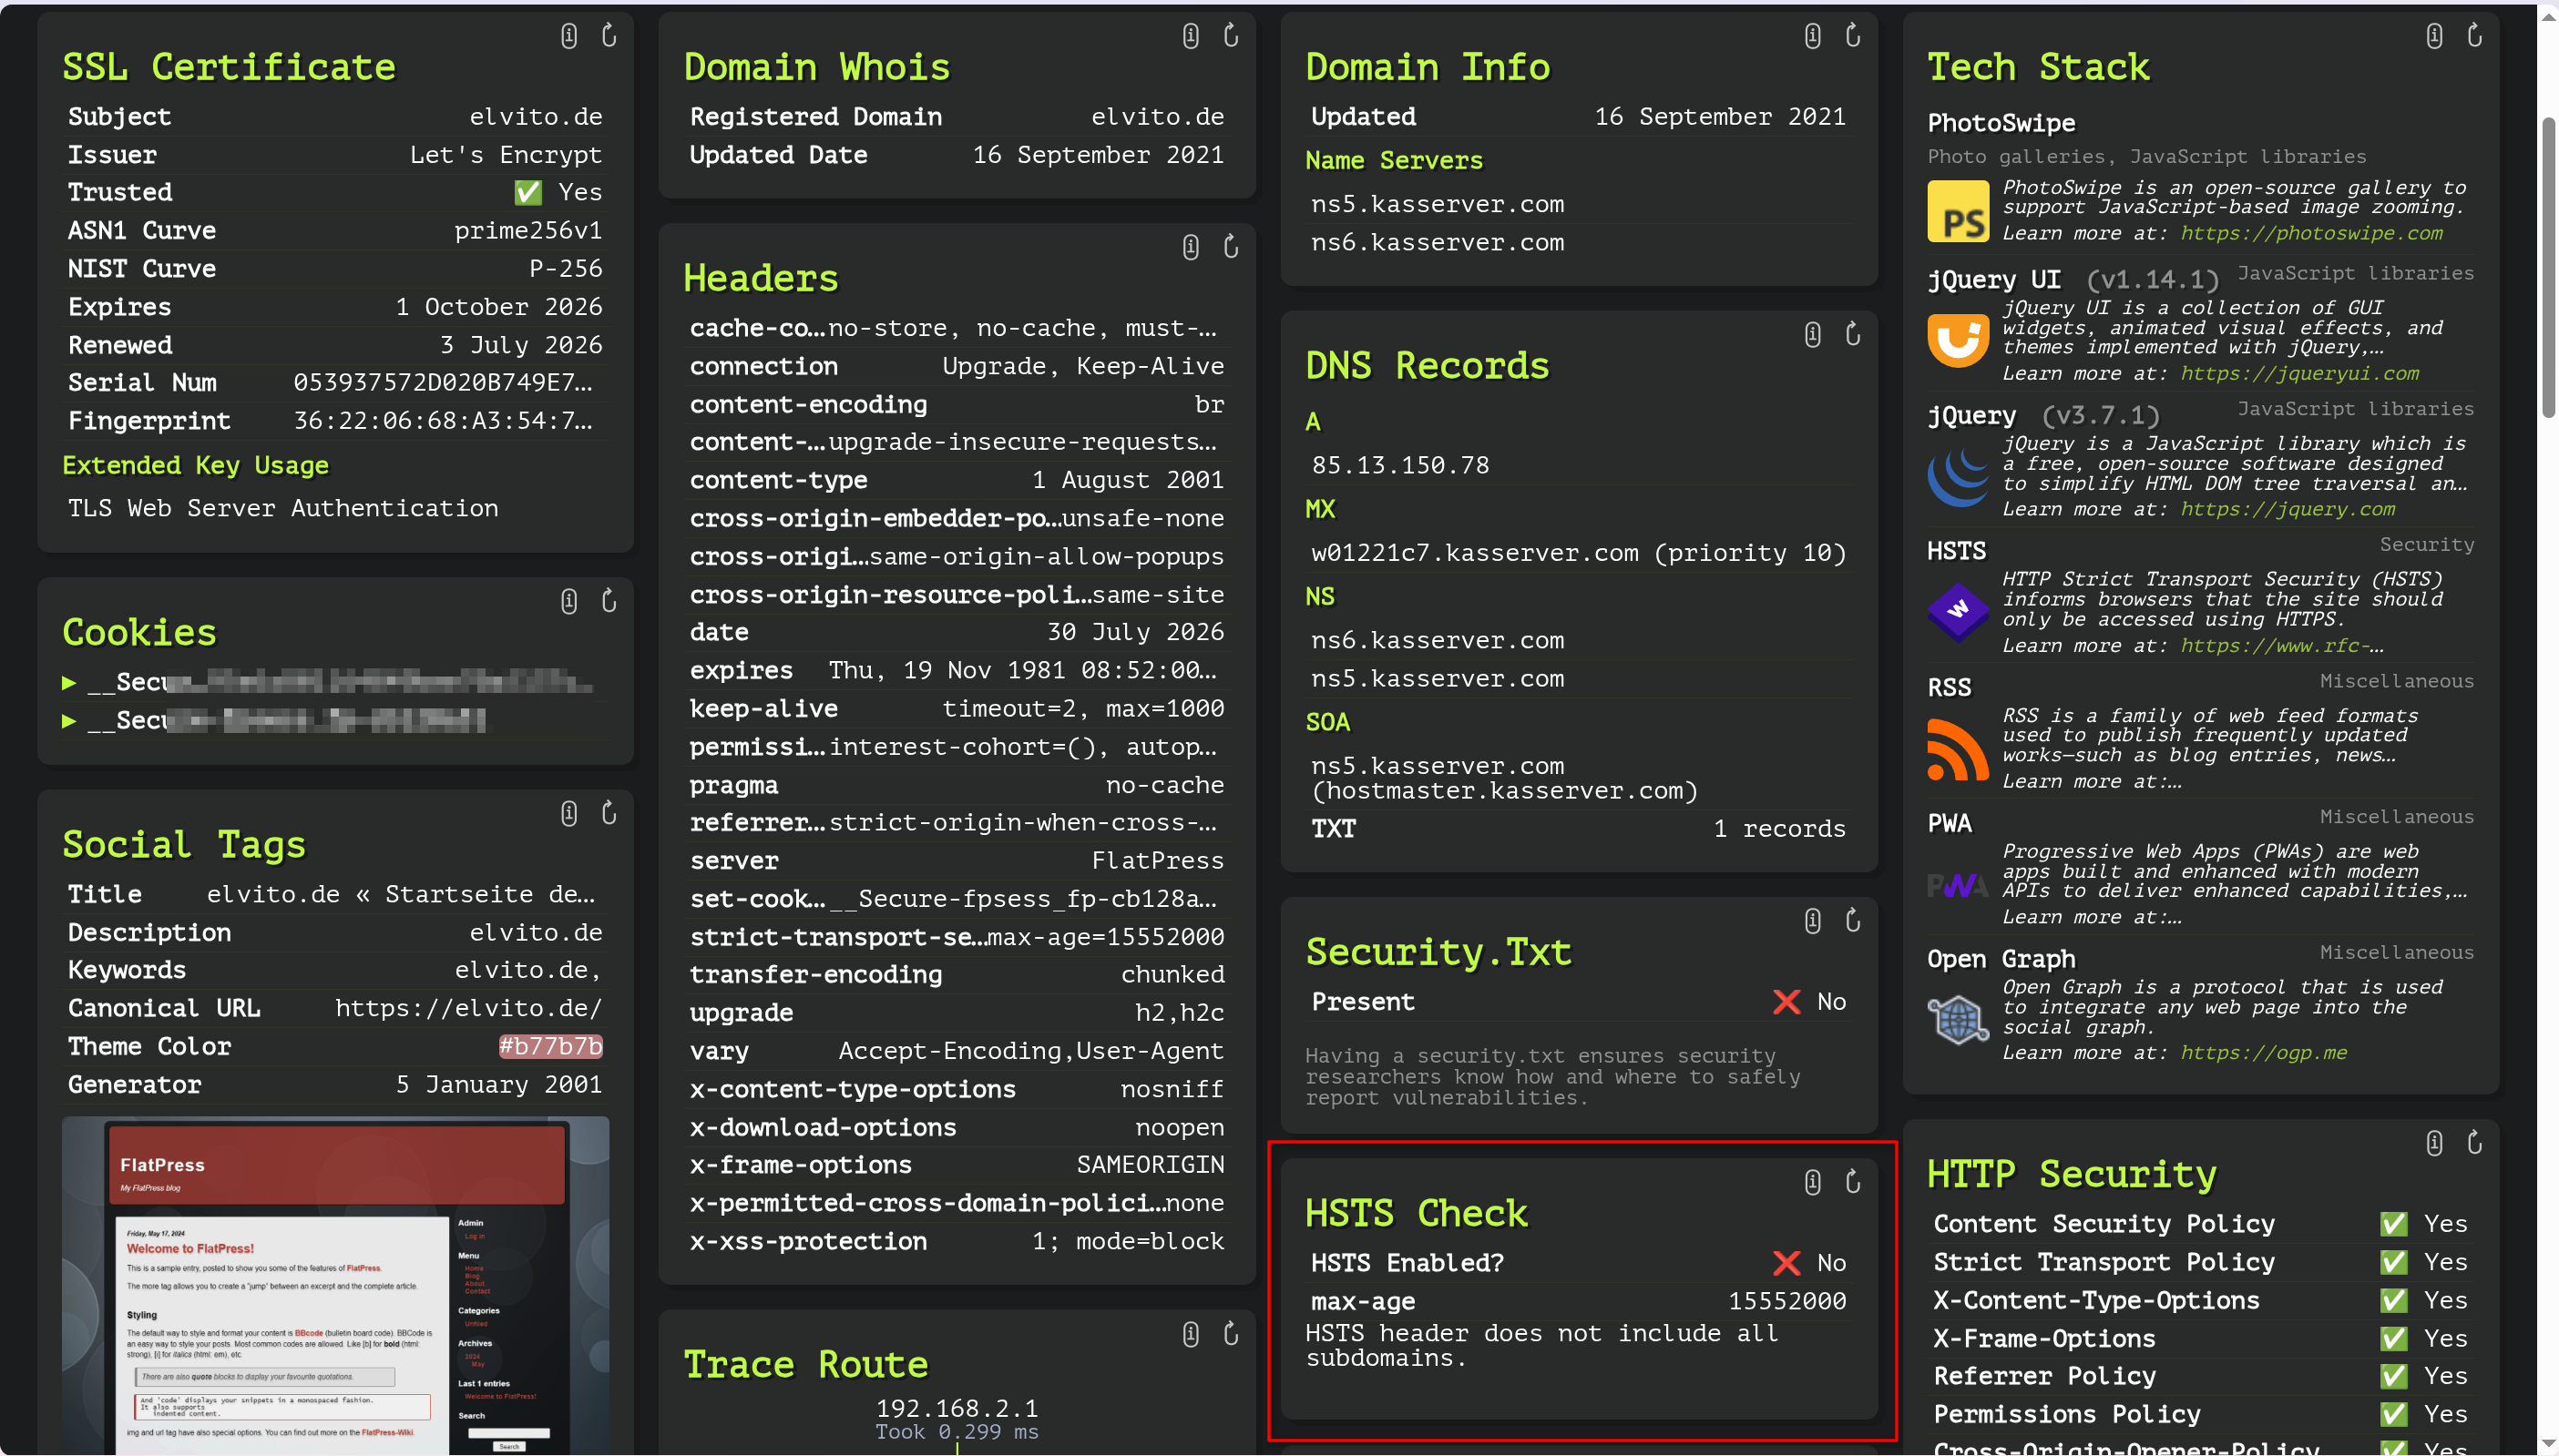Click the blue jQuery logo
The height and width of the screenshot is (1456, 2559).
[1958, 477]
